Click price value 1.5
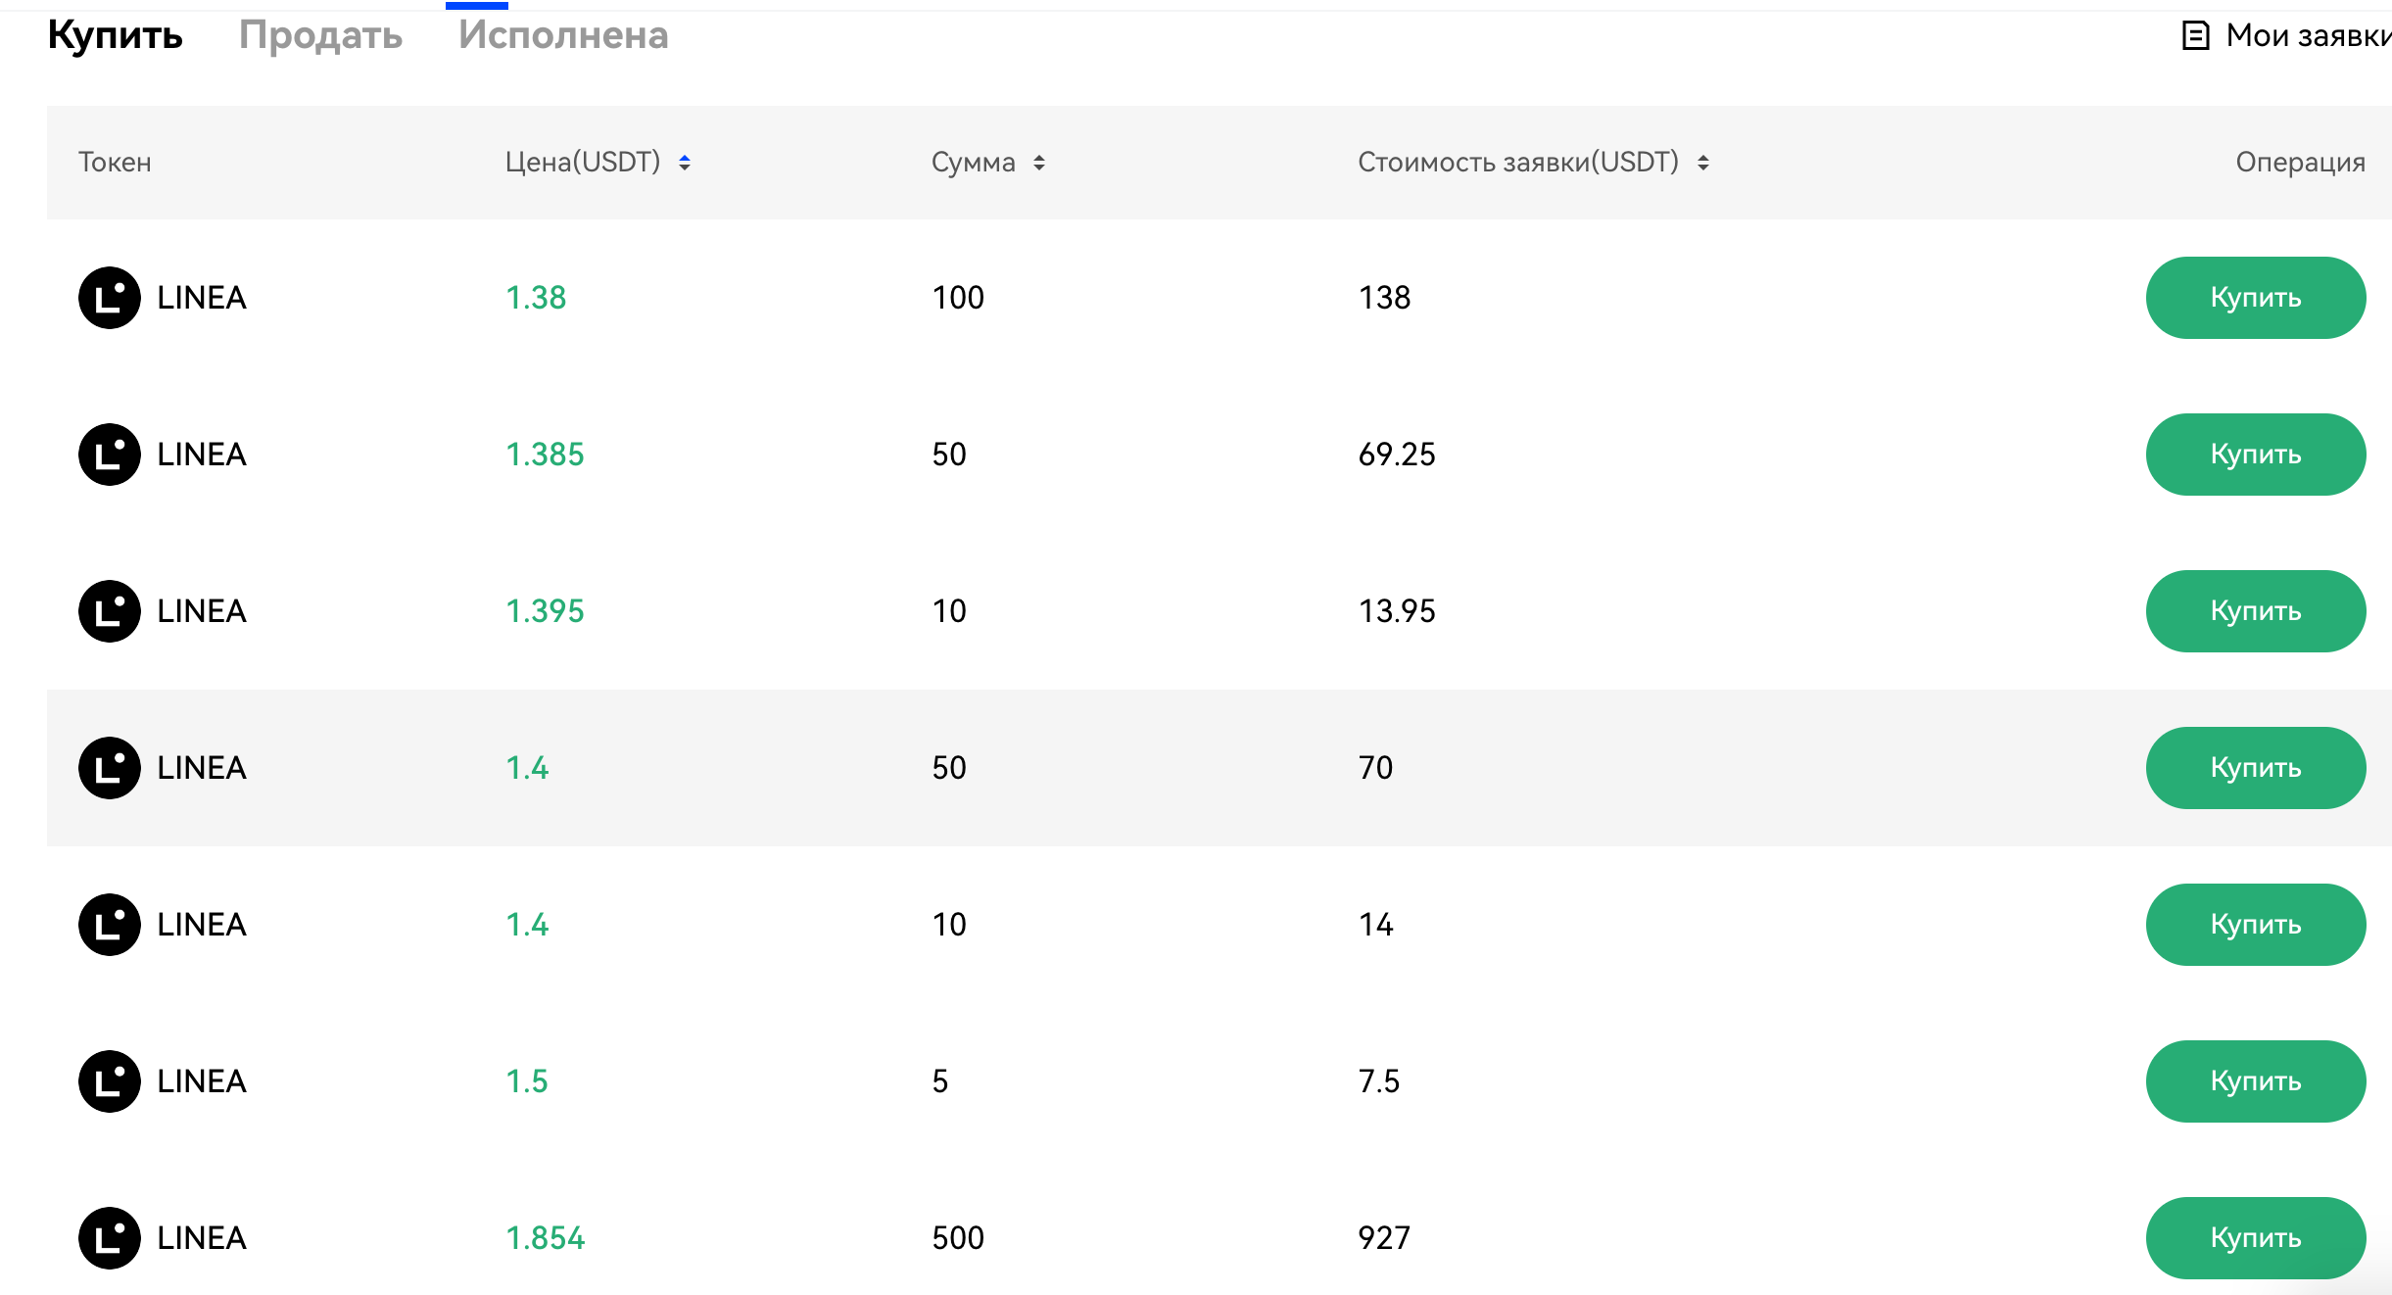2392x1295 pixels. point(527,1081)
